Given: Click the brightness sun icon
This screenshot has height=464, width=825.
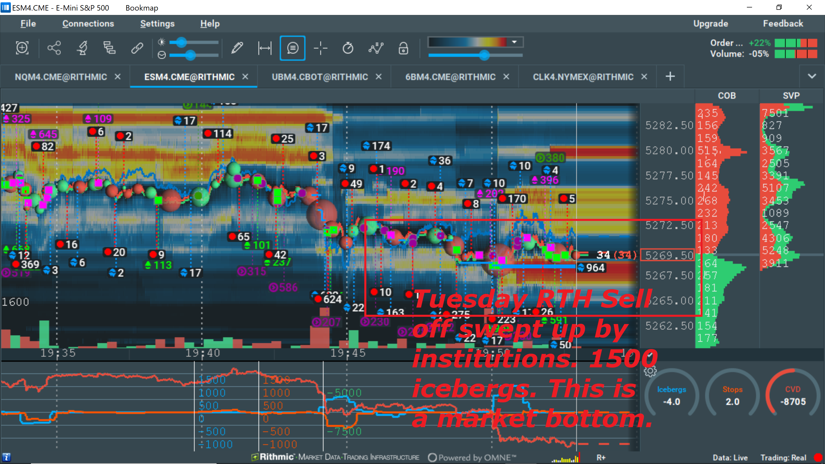Looking at the screenshot, I should tap(162, 42).
